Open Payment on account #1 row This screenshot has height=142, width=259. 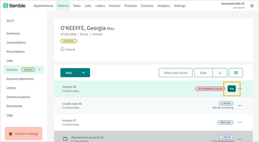(153, 136)
